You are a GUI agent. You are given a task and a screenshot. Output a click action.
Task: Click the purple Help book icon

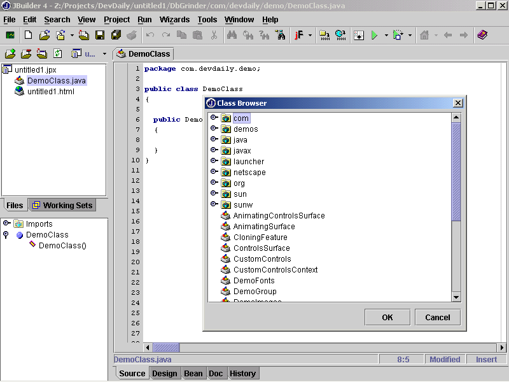click(x=482, y=35)
